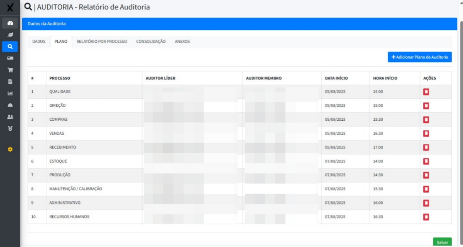
Task: Click the users group sidebar icon
Action: coord(10,117)
